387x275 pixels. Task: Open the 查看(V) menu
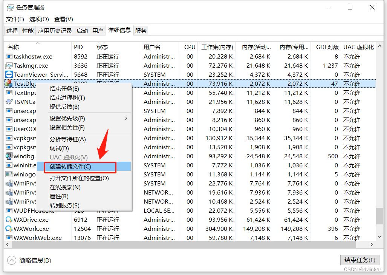[x=64, y=19]
